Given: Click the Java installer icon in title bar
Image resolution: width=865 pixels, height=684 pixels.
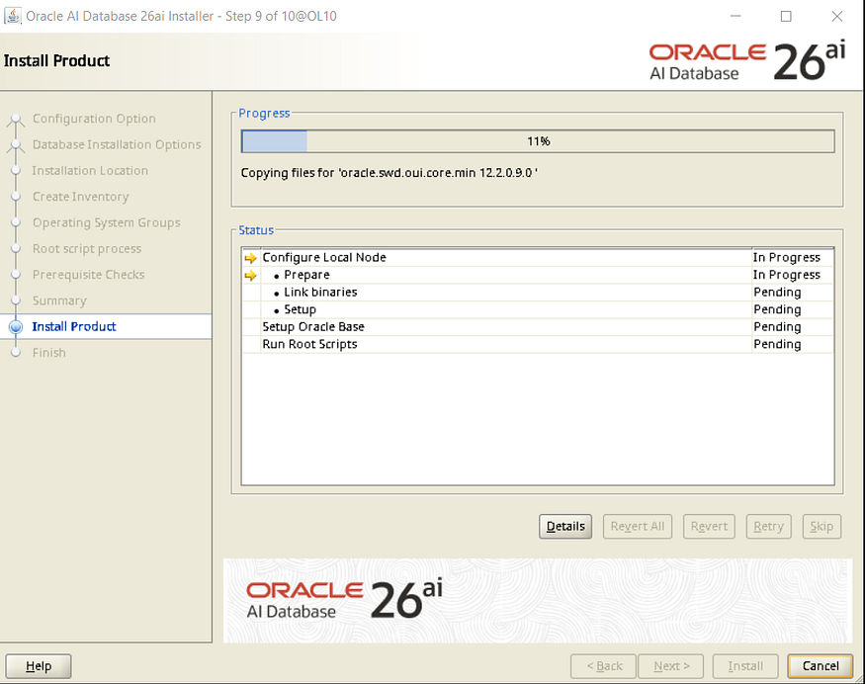Looking at the screenshot, I should click(12, 16).
